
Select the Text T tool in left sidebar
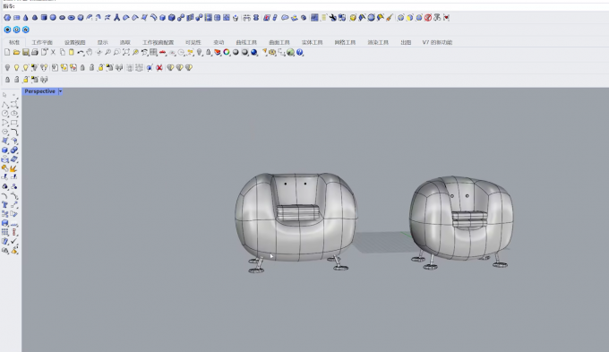pos(4,205)
